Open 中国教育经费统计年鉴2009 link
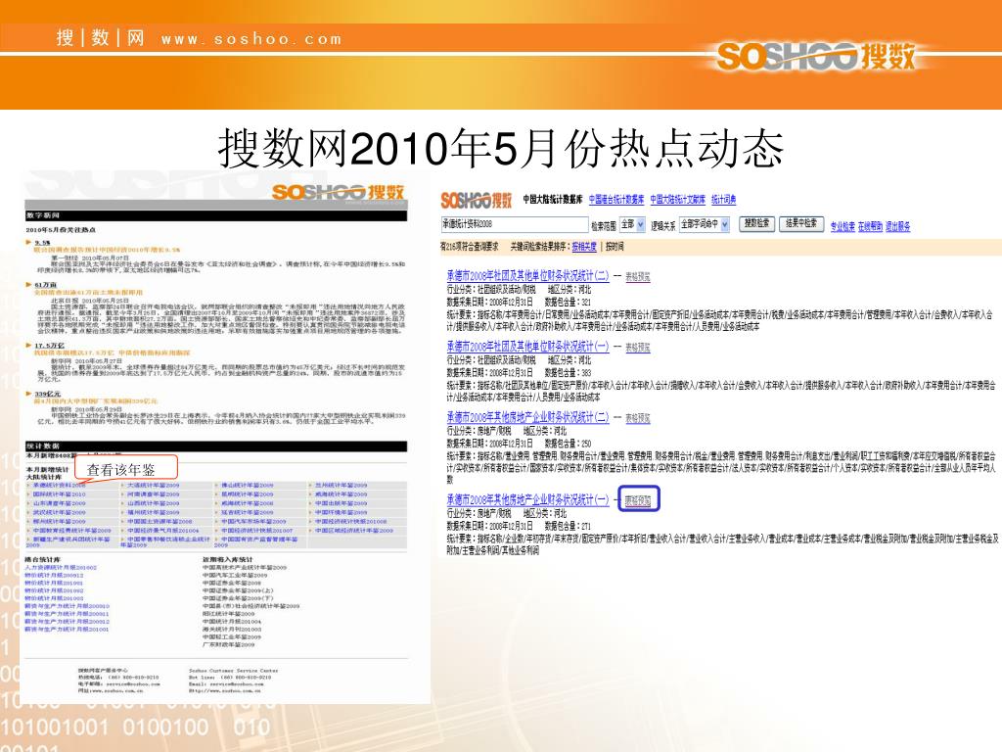The width and height of the screenshot is (1002, 752). click(x=71, y=530)
